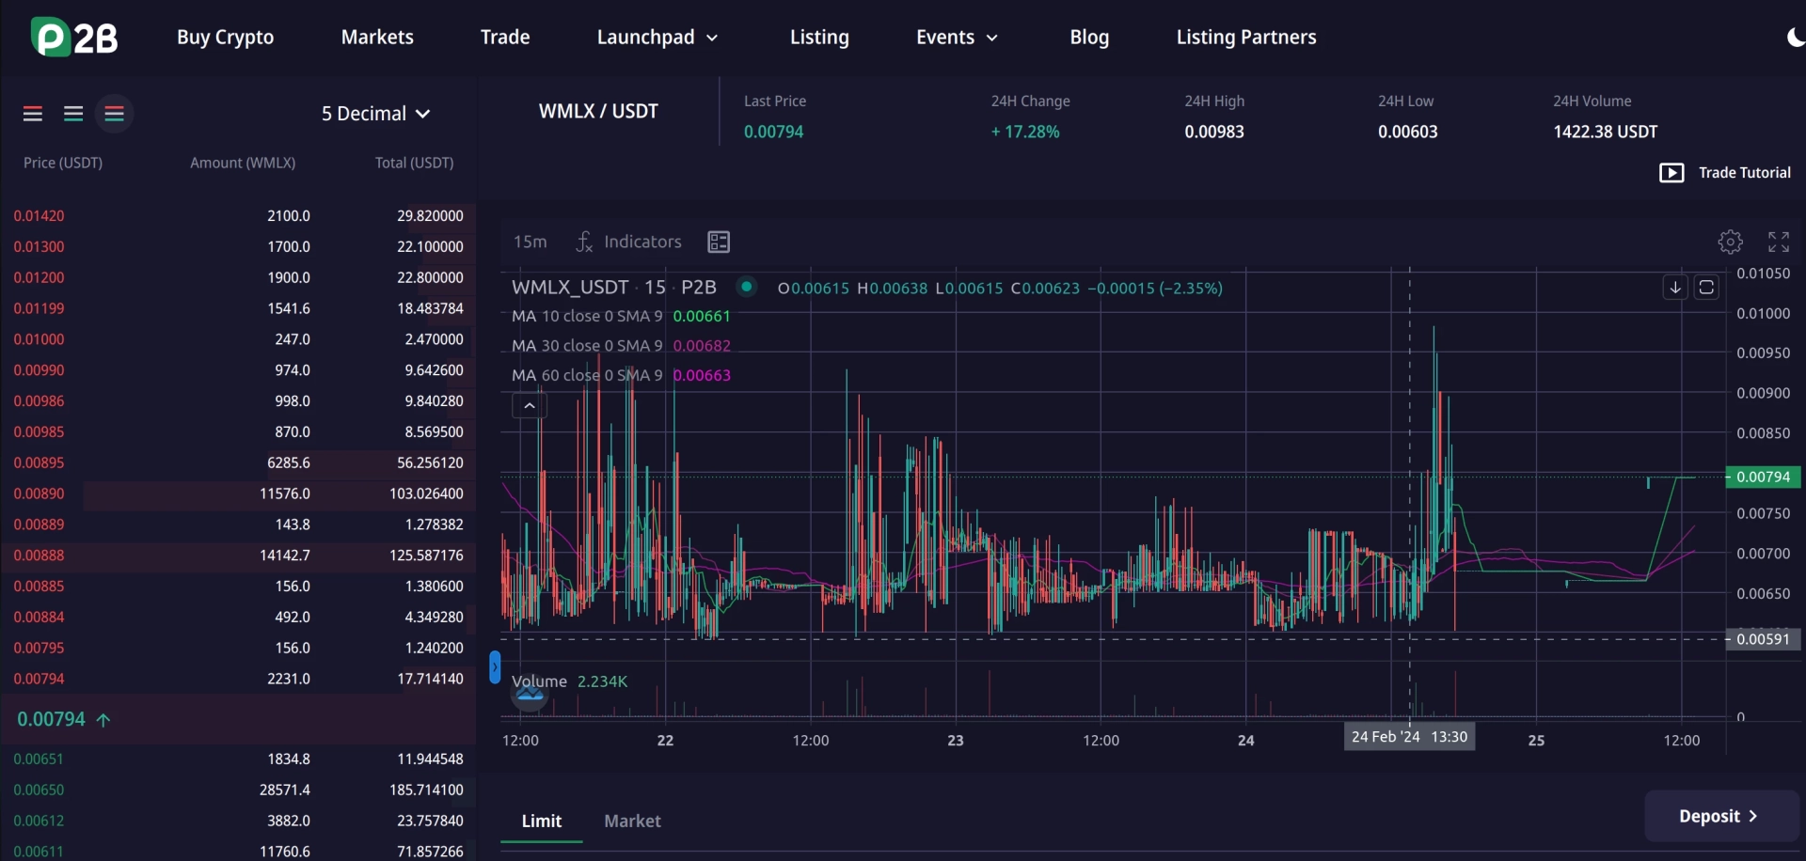
Task: Open chart templates layout icon
Action: click(x=719, y=242)
